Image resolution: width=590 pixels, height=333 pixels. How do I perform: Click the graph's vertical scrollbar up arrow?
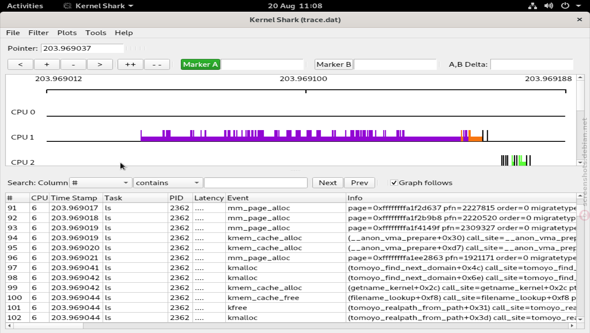(x=580, y=78)
